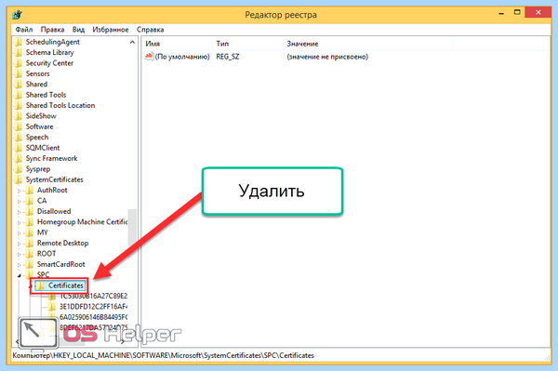This screenshot has width=558, height=371.
Task: Collapse the SPC key arrow
Action: pyautogui.click(x=20, y=275)
